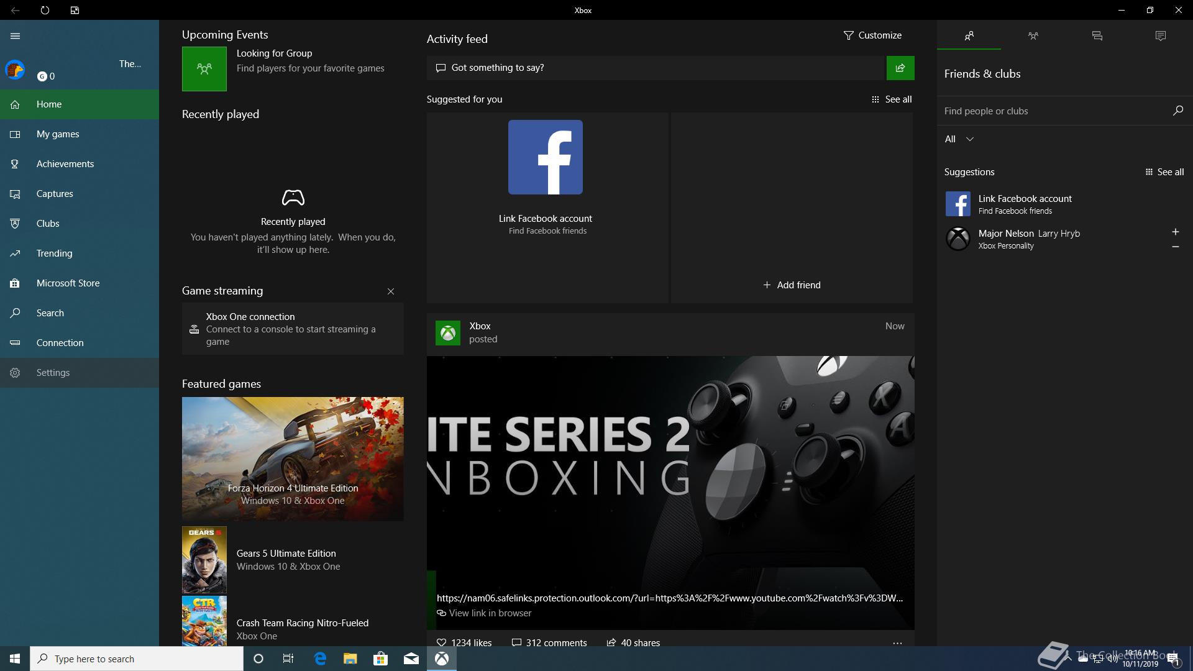
Task: Launch Microsoft Edge from the taskbar
Action: click(x=320, y=659)
